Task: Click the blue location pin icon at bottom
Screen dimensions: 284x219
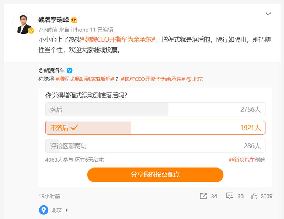Action: click(x=43, y=210)
